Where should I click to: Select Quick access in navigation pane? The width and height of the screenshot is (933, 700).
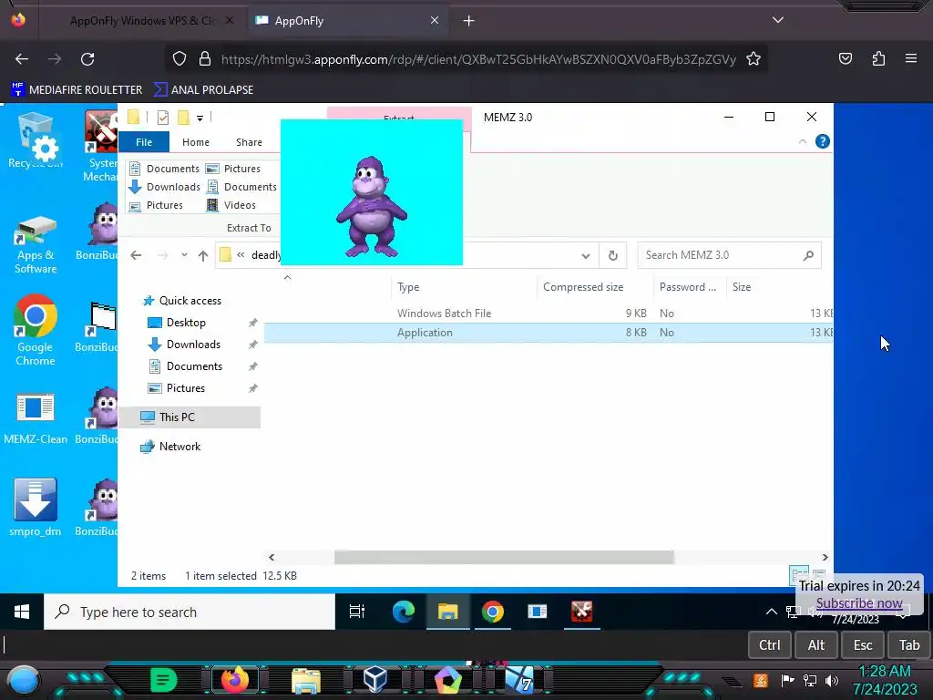point(182,301)
